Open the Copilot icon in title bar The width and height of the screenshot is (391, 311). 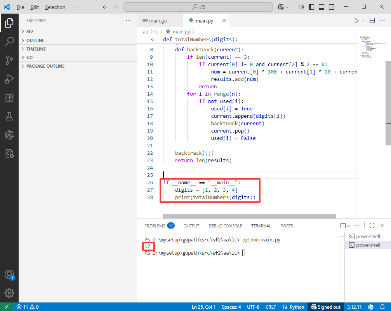pos(281,7)
